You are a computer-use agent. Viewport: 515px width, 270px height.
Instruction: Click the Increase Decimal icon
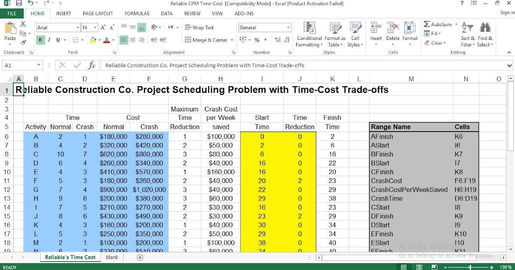[277, 40]
